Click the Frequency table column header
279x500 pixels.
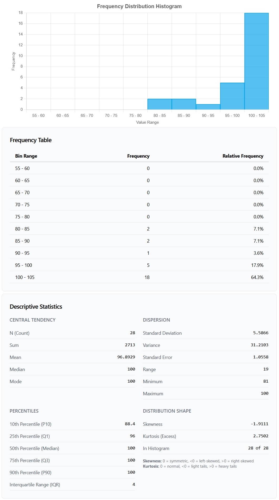coord(138,156)
